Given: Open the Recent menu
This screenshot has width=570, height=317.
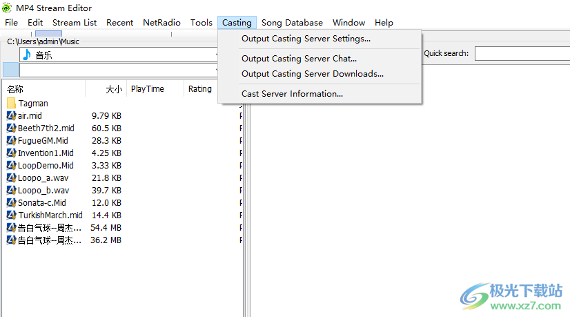Looking at the screenshot, I should pyautogui.click(x=119, y=23).
